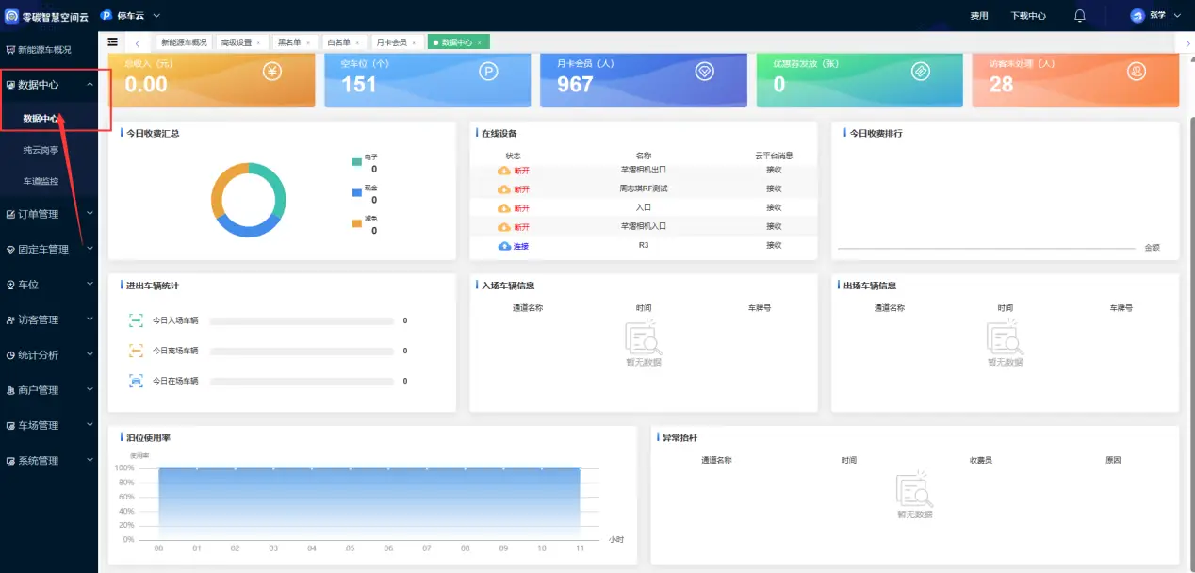Click the diamond icon on 月卡会员 card
This screenshot has height=573, width=1195.
coord(705,72)
